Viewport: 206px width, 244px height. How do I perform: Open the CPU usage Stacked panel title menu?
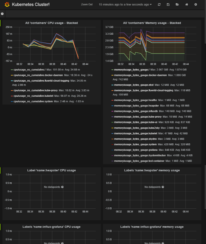pos(51,23)
